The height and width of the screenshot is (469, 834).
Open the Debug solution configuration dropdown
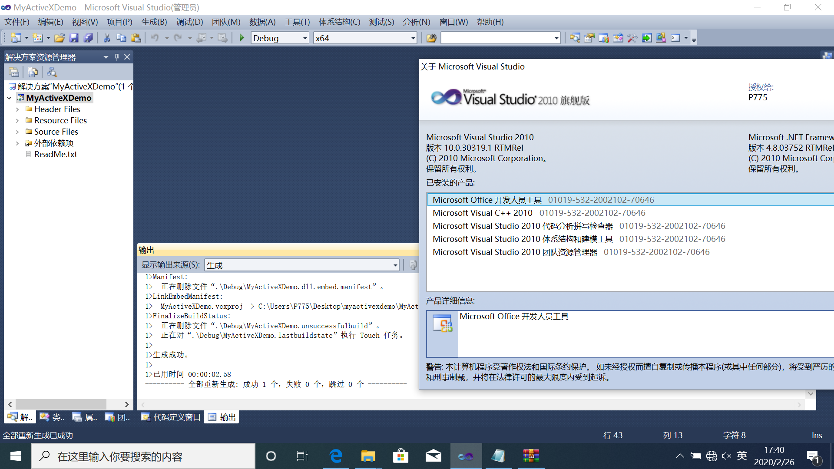(305, 38)
